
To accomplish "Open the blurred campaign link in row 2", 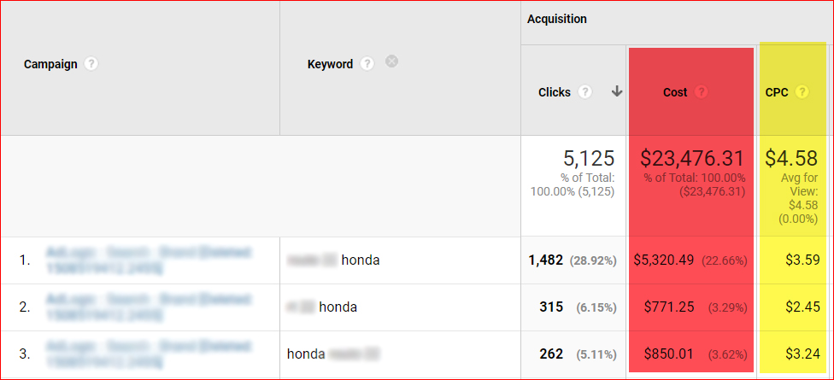I will 149,307.
